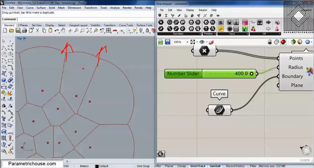Open the Curve menu in Rhino
This screenshot has height=168, width=314.
[30, 7]
